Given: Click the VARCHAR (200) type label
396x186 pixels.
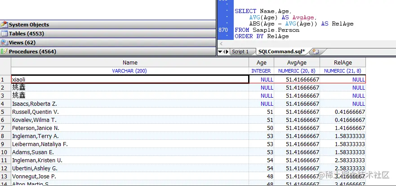Looking at the screenshot, I should point(129,71).
